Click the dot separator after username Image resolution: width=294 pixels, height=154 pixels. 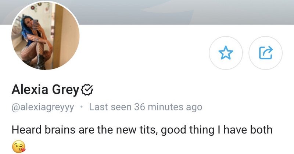coord(81,107)
